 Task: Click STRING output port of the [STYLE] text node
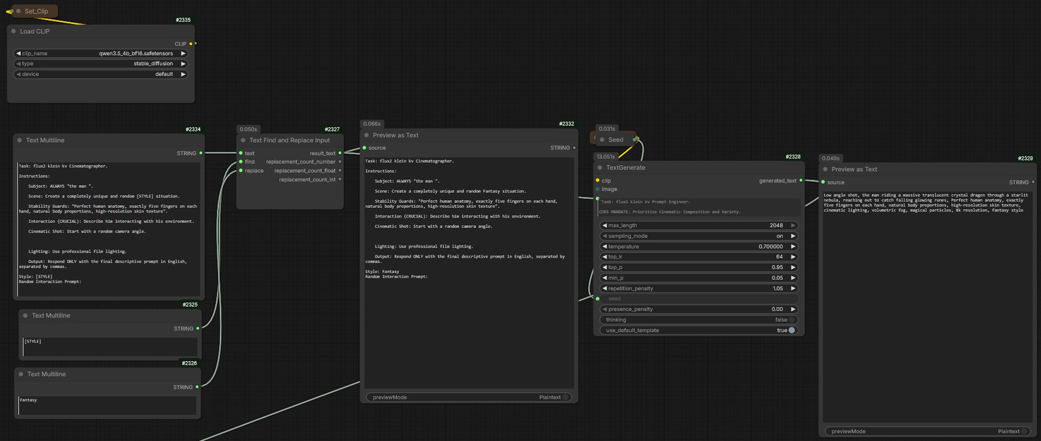click(x=198, y=329)
